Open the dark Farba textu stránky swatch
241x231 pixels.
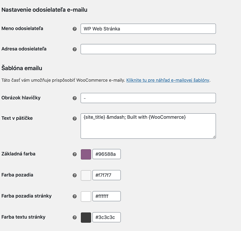tap(86, 217)
